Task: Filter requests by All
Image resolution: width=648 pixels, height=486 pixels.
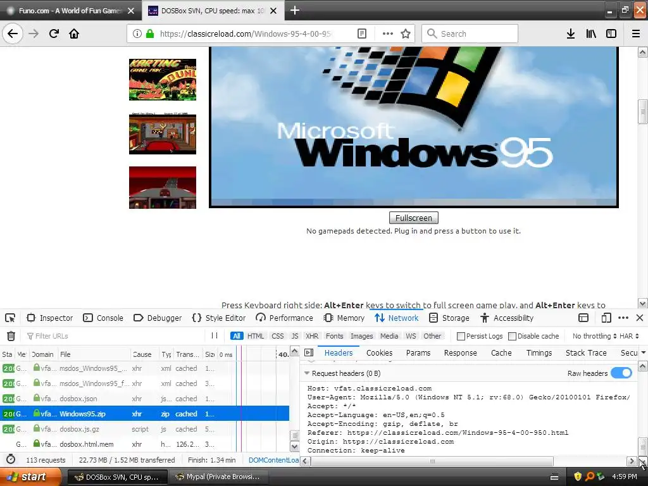Action: pyautogui.click(x=237, y=336)
